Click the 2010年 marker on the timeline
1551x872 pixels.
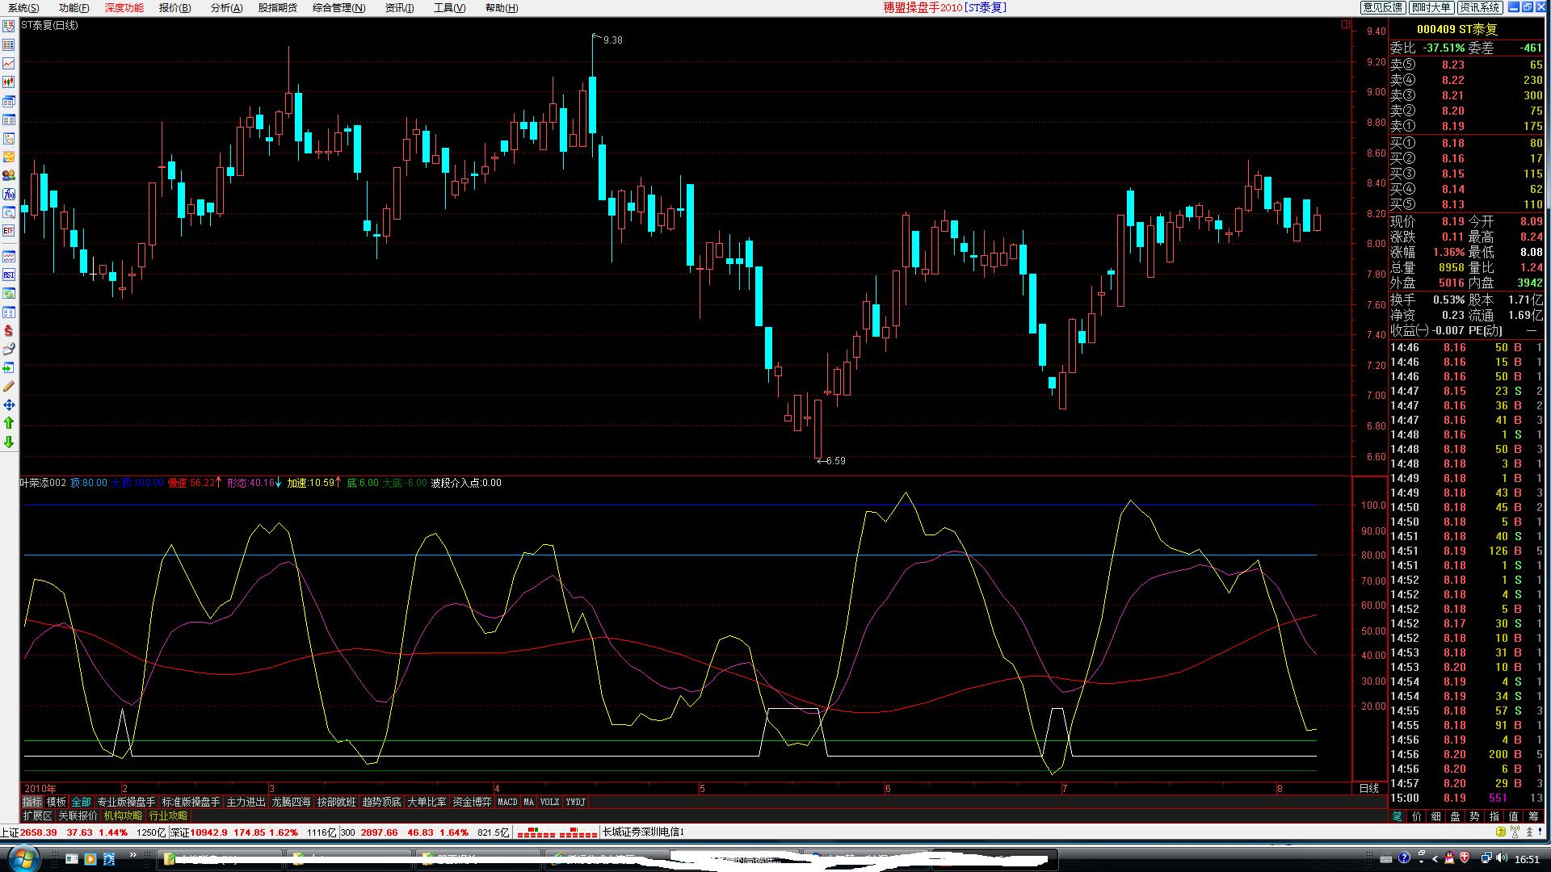coord(40,788)
